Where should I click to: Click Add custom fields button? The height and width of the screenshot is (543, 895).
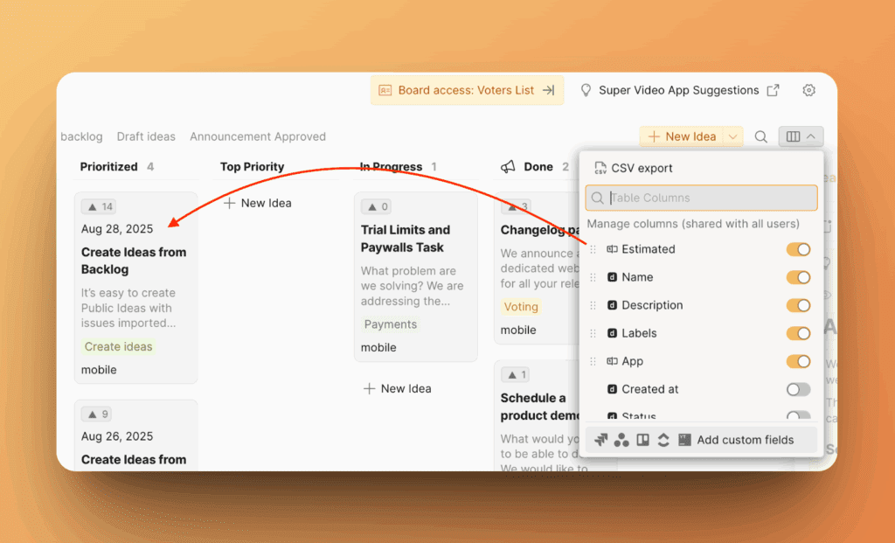point(745,440)
